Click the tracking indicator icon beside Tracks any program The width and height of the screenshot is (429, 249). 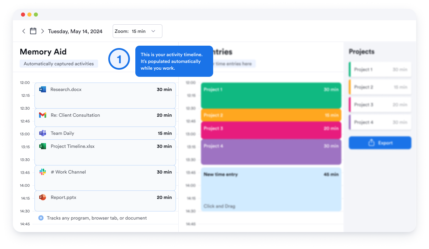click(41, 218)
